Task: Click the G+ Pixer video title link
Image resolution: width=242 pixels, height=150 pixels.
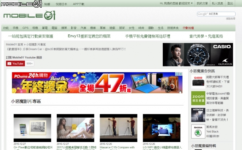Action: click(x=33, y=148)
